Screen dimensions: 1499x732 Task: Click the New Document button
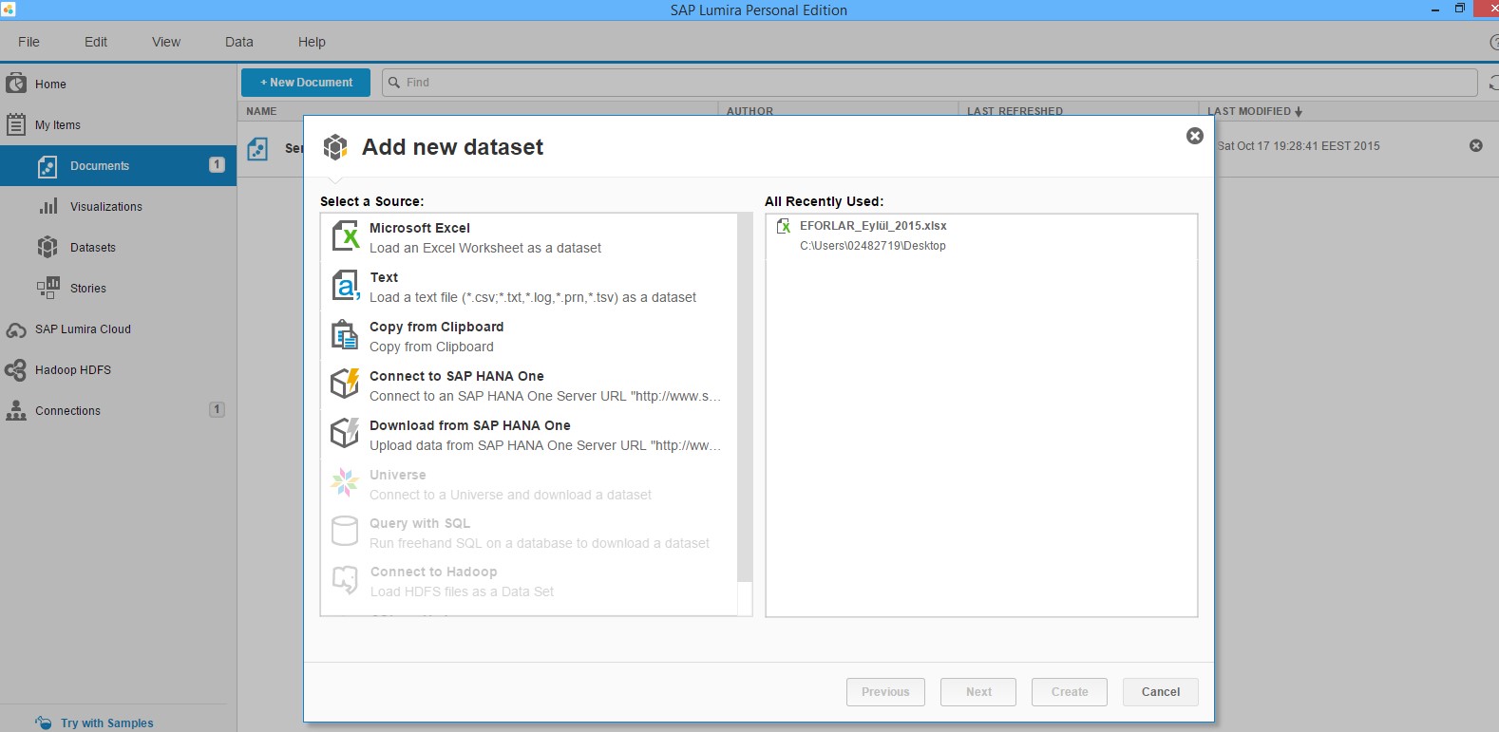tap(307, 83)
